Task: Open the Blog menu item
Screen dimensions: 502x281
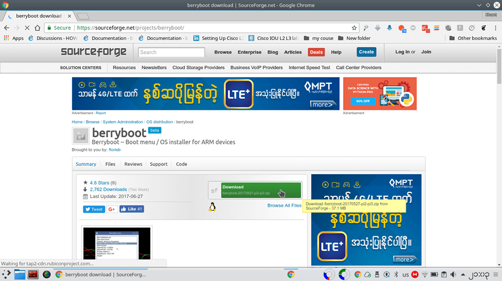Action: pos(273,52)
